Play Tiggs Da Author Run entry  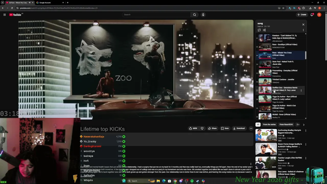click(280, 99)
